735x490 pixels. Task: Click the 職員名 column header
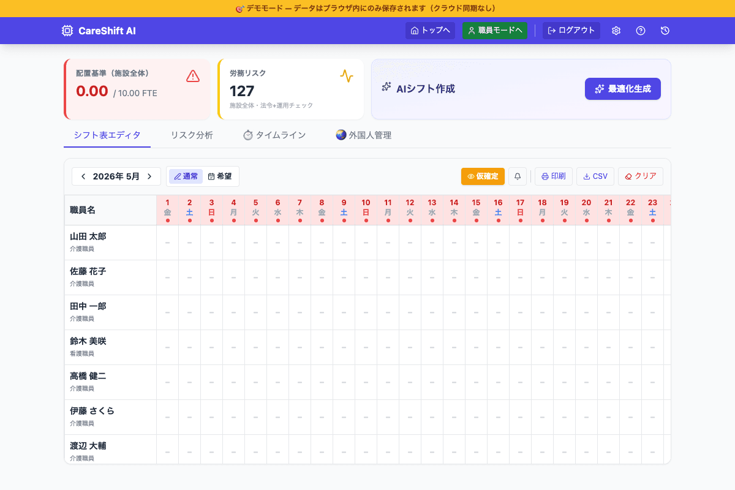coord(110,210)
